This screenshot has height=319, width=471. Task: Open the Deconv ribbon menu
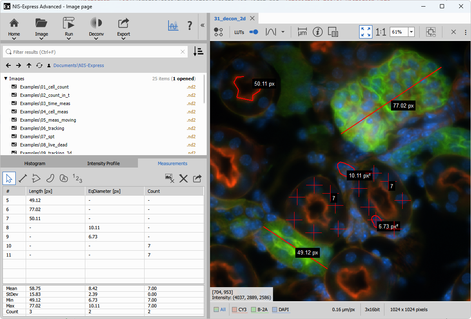tap(96, 28)
